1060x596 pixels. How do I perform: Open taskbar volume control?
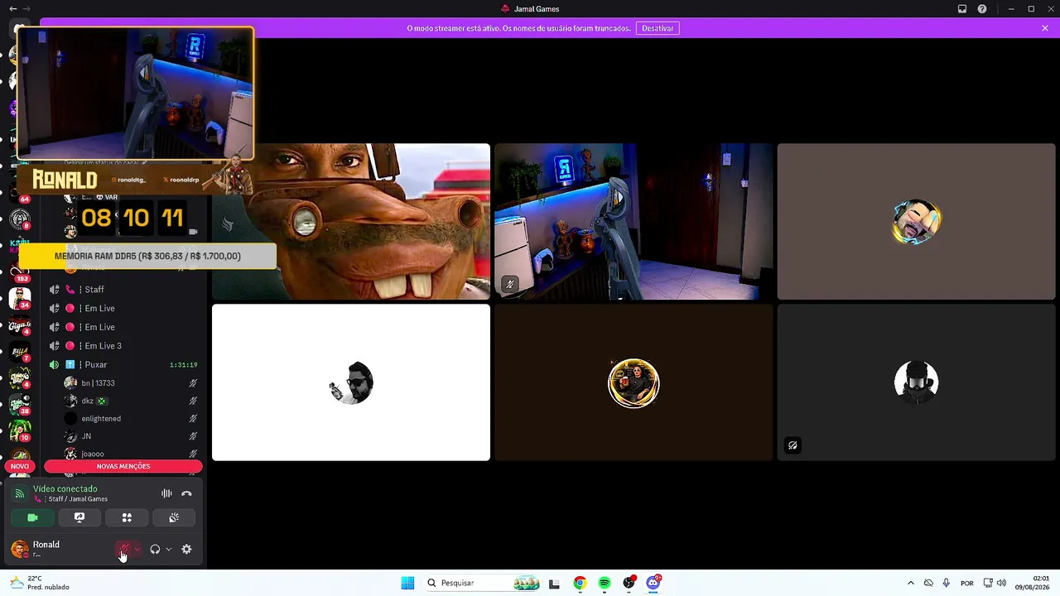point(1002,583)
